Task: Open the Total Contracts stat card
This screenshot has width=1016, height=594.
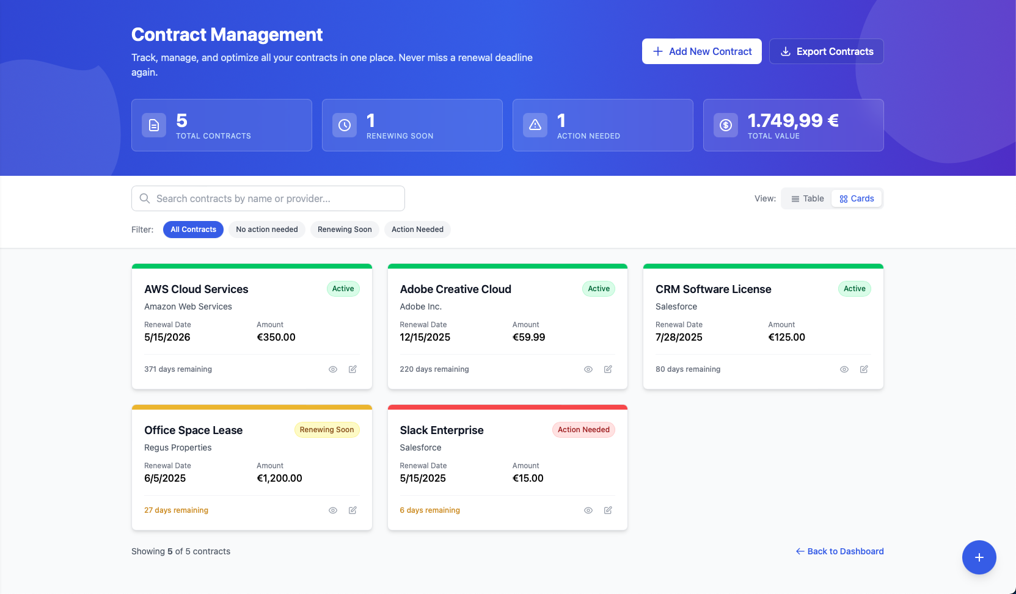Action: pyautogui.click(x=222, y=125)
